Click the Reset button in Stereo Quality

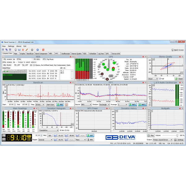[179, 79]
